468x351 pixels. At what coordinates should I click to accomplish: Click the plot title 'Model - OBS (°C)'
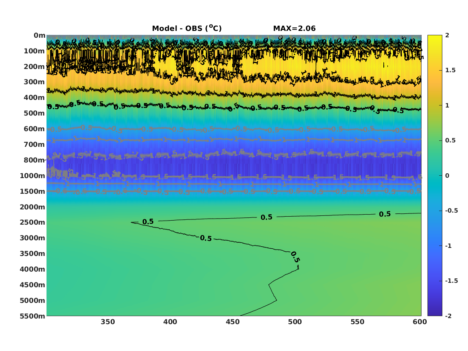(x=187, y=28)
